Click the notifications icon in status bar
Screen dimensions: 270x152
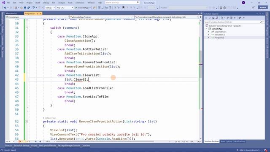[x=265, y=150]
